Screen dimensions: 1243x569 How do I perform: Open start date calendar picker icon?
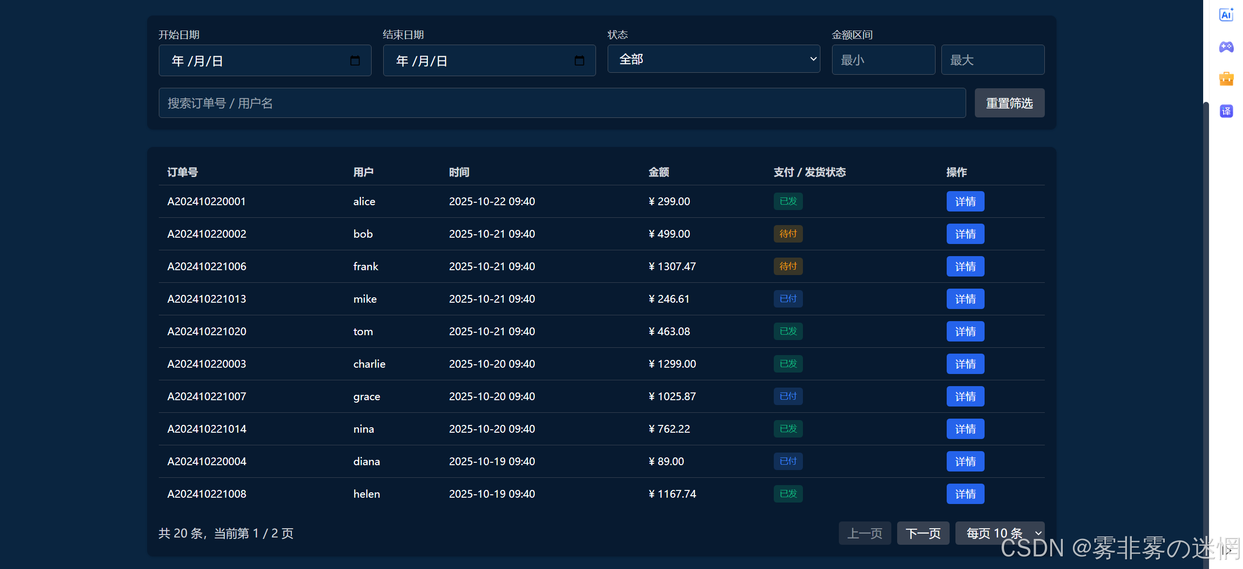coord(355,61)
